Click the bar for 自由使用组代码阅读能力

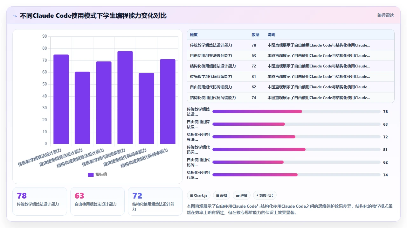click(146, 108)
